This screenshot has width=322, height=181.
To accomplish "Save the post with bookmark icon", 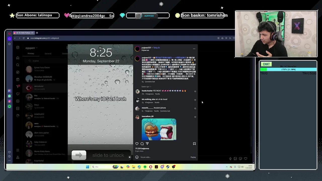I will [x=194, y=144].
